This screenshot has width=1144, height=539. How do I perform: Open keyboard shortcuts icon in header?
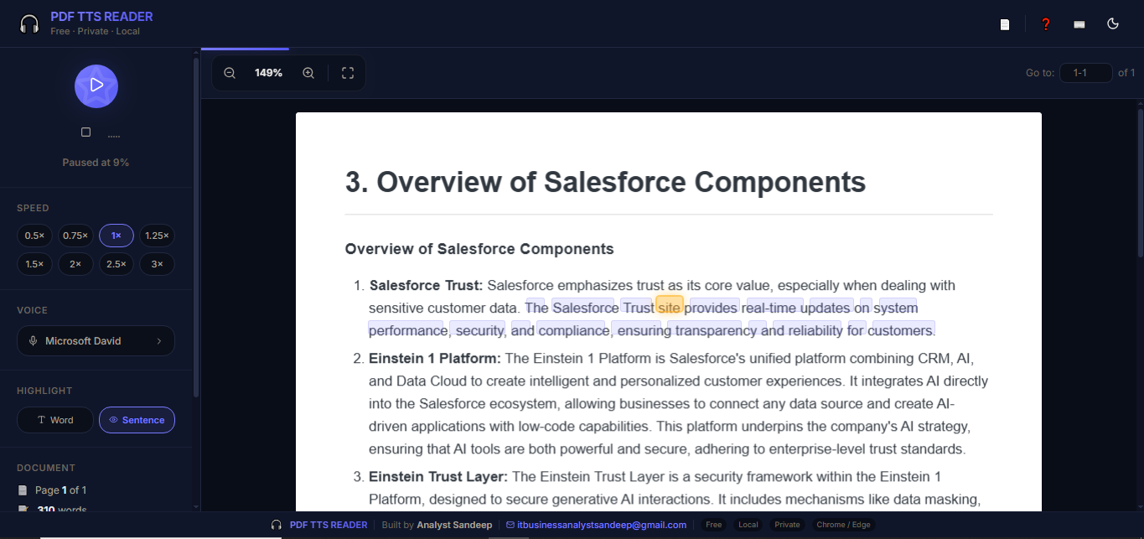point(1079,24)
